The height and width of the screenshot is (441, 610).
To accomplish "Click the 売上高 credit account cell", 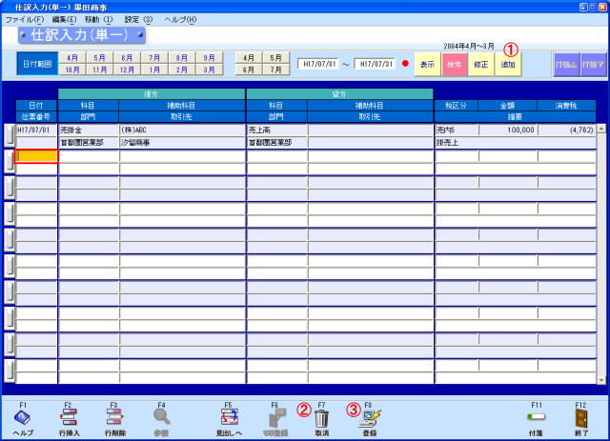I will [x=277, y=130].
